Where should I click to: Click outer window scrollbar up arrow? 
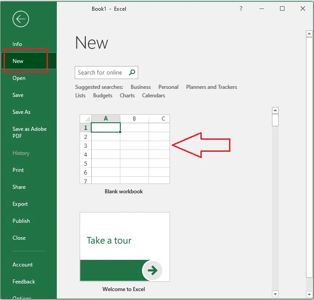coord(309,33)
